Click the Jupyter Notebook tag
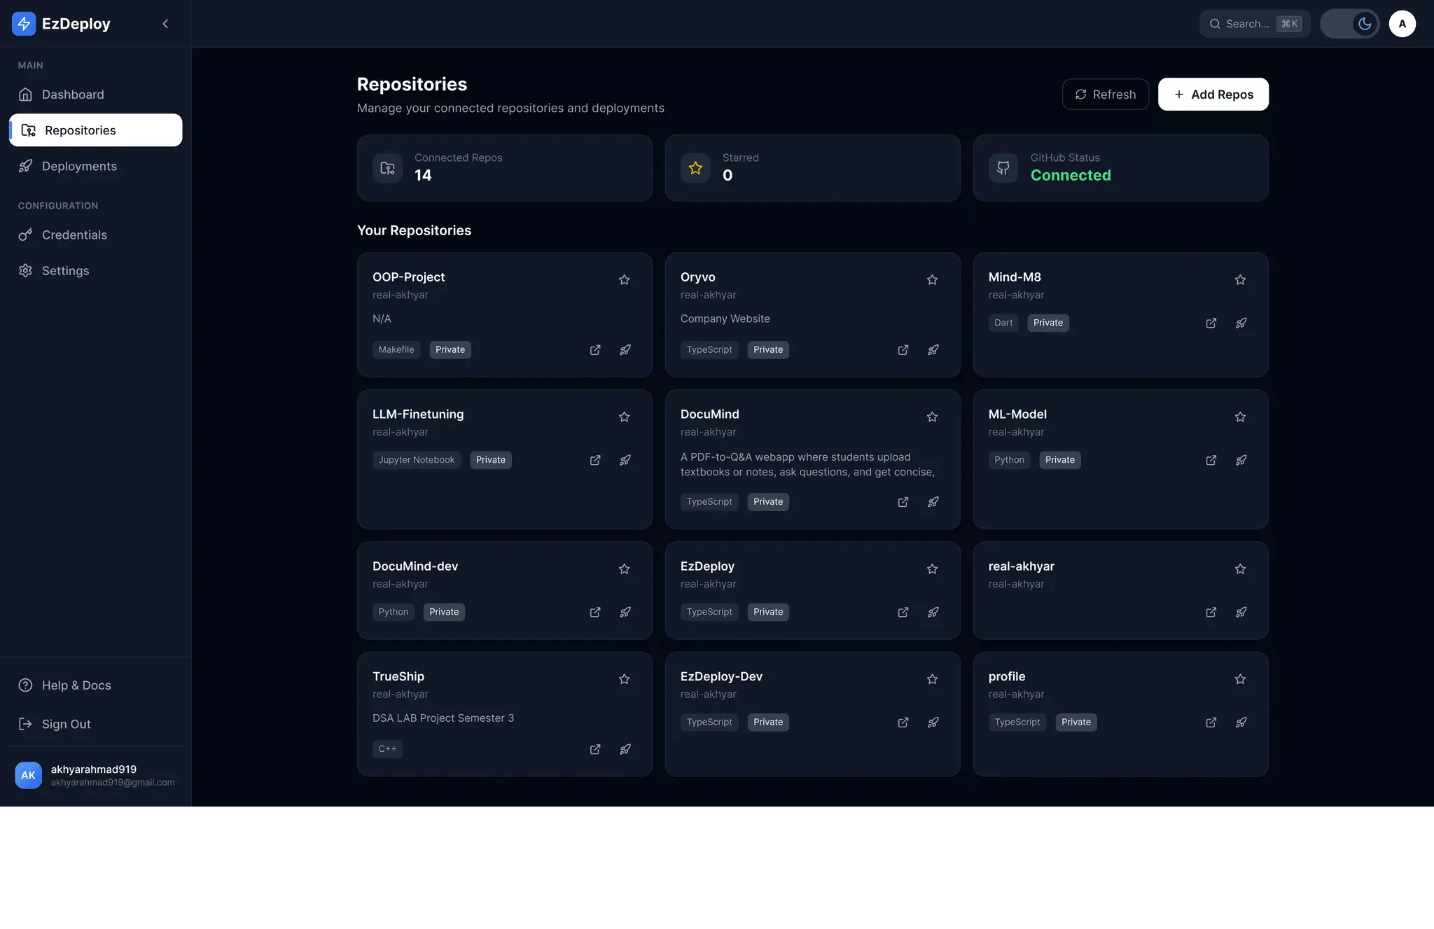The image size is (1434, 929). (x=417, y=460)
